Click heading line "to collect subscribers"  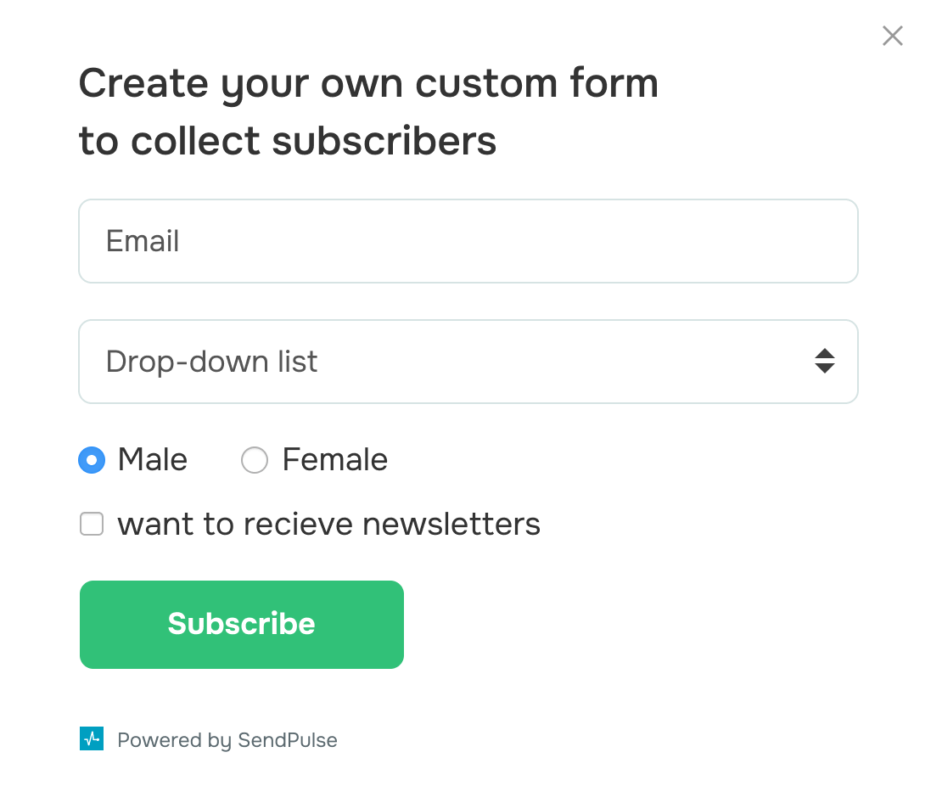288,141
